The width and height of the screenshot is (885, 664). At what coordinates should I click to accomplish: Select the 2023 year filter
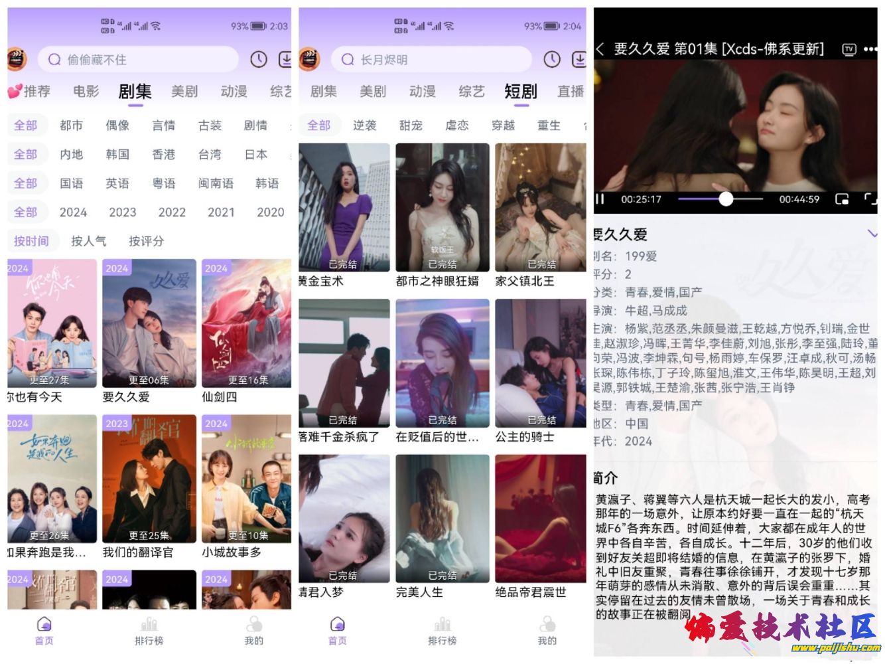pyautogui.click(x=122, y=212)
